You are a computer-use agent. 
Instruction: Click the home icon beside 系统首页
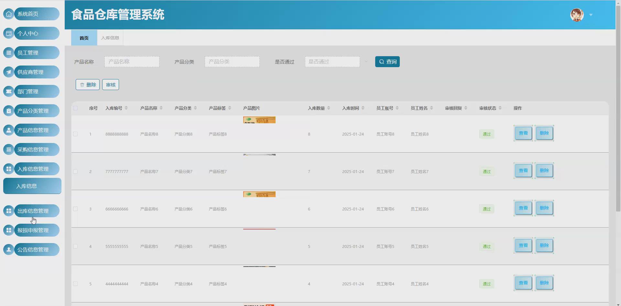pos(9,14)
